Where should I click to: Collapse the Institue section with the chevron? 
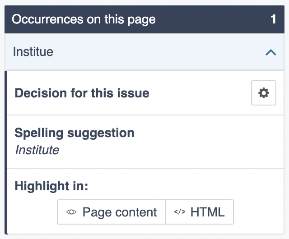[270, 52]
